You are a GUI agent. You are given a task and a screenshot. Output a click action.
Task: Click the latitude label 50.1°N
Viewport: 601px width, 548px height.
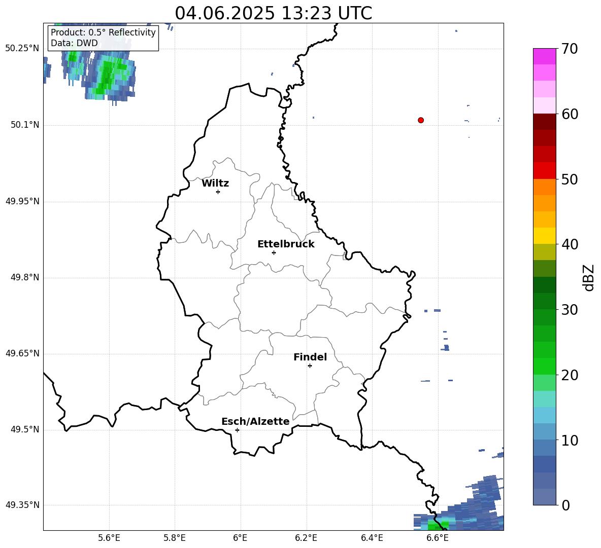[25, 125]
